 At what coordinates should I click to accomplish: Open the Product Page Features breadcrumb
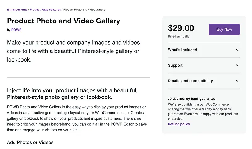[x=45, y=10]
